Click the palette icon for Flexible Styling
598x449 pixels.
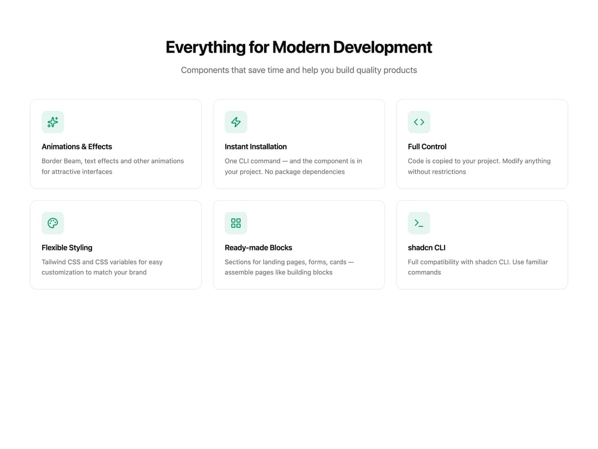[53, 223]
